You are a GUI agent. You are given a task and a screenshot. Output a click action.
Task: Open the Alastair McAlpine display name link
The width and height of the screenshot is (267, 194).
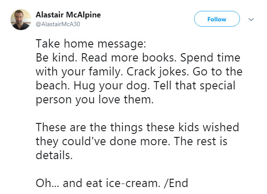(68, 15)
